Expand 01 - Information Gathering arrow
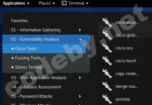 pos(80,30)
